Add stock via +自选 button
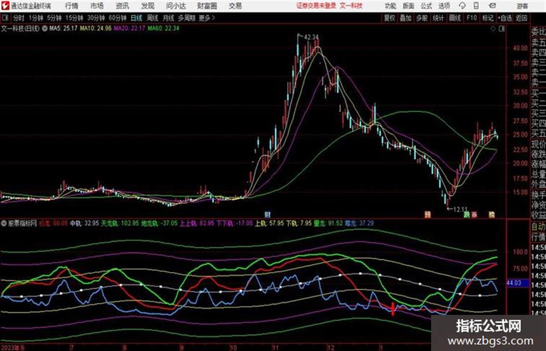 click(505, 18)
